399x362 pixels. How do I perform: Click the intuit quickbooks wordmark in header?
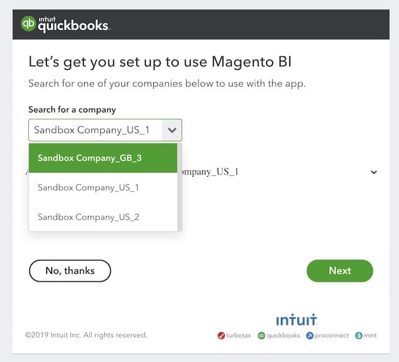[x=74, y=25]
